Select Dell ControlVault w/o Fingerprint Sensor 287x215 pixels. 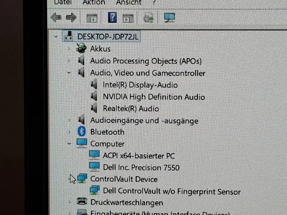pos(172,191)
